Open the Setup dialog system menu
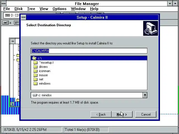Screen dimensions: 179x134 click(x=23, y=17)
